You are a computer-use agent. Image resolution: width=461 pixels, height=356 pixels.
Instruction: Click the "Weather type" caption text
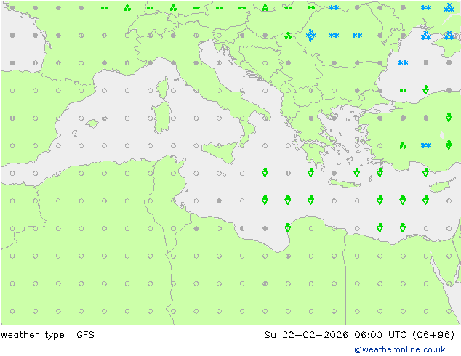pos(33,335)
